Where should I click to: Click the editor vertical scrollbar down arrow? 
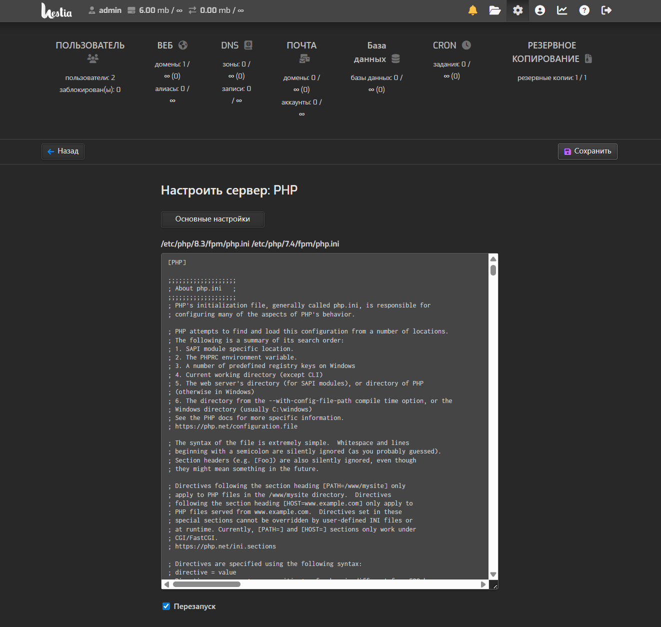pyautogui.click(x=493, y=574)
